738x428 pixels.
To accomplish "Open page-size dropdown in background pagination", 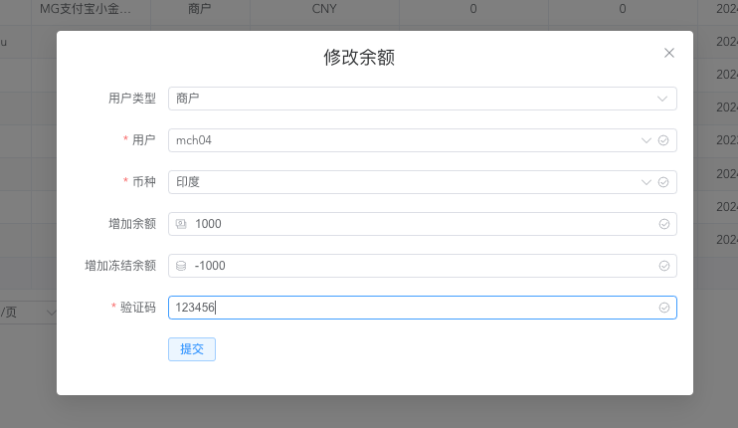I will pyautogui.click(x=28, y=313).
